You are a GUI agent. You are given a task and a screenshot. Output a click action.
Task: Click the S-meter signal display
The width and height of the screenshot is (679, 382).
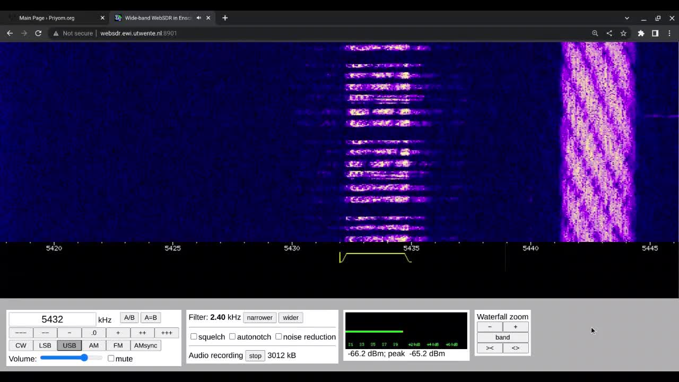tap(406, 331)
